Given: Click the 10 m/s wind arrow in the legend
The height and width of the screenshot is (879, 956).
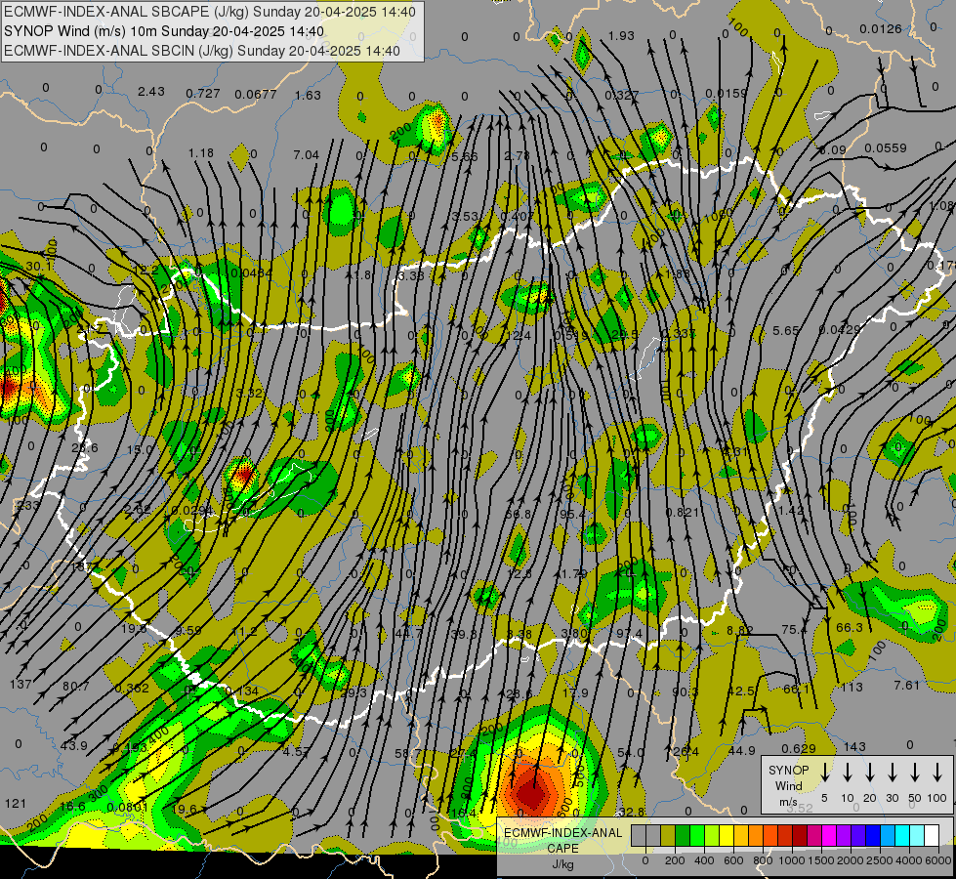Looking at the screenshot, I should [848, 772].
